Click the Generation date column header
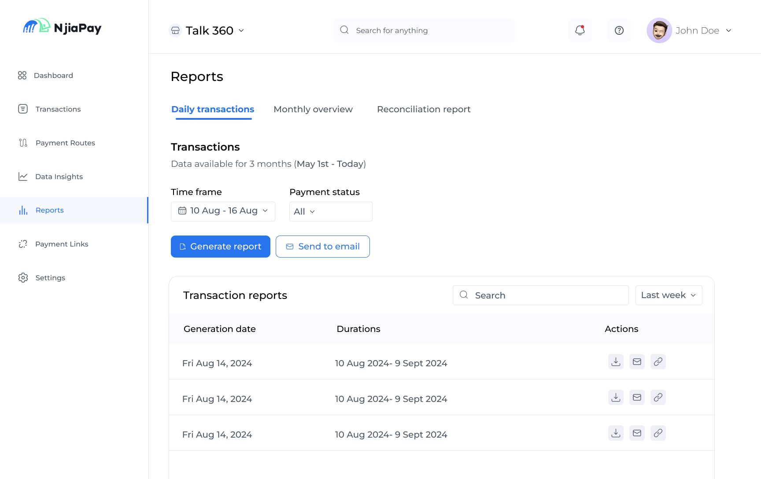 pos(220,329)
